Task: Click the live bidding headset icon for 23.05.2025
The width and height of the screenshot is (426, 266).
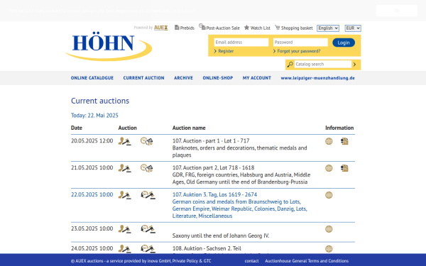Action: [148, 229]
